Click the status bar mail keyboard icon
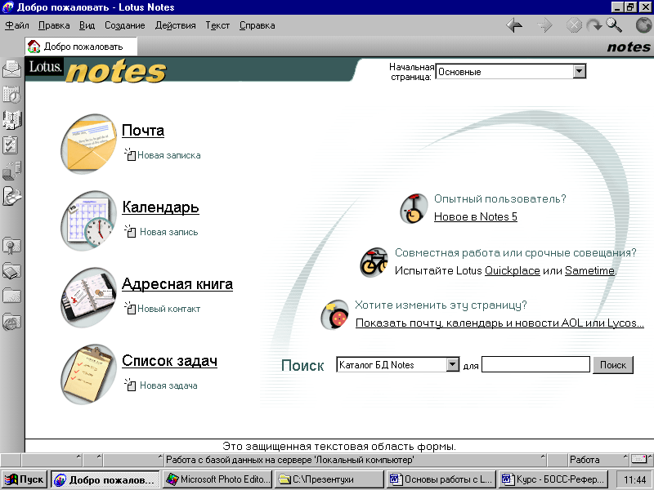 point(640,460)
